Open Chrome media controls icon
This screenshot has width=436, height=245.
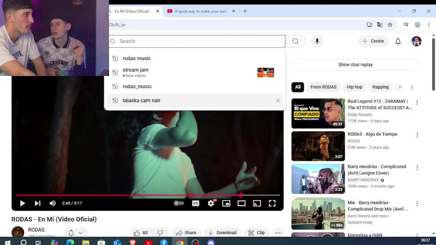pos(406,25)
